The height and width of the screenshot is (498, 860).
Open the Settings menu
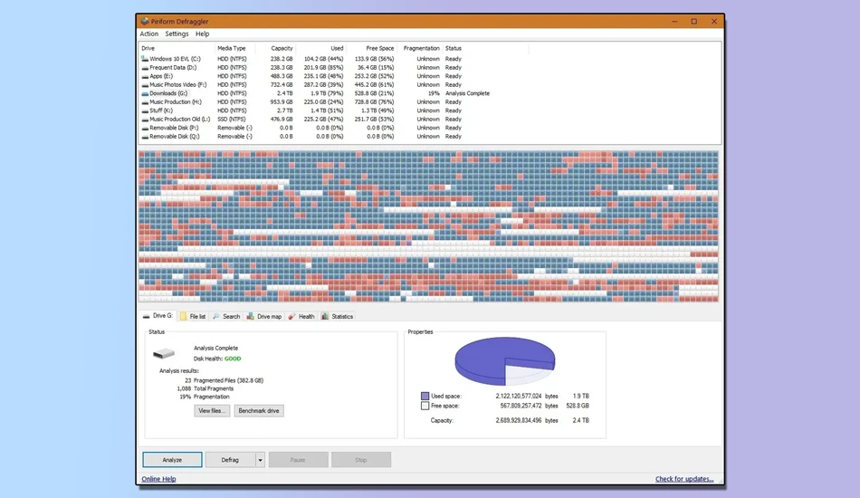pyautogui.click(x=177, y=34)
